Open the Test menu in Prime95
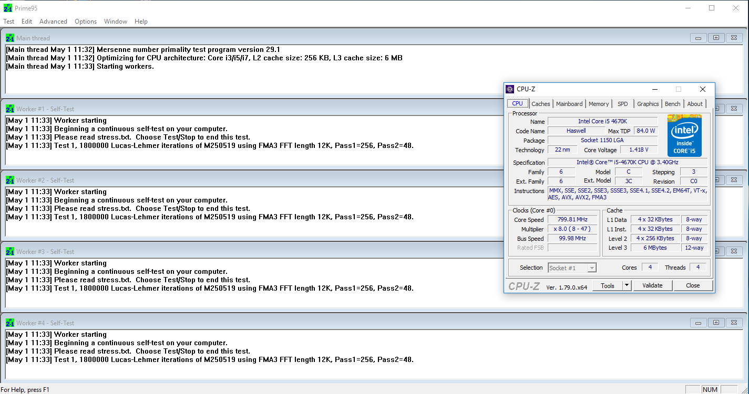The height and width of the screenshot is (394, 749). [x=9, y=22]
